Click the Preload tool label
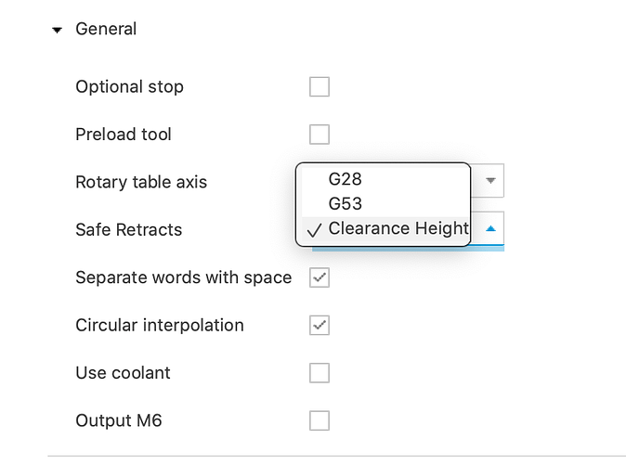626x464 pixels. 124,135
